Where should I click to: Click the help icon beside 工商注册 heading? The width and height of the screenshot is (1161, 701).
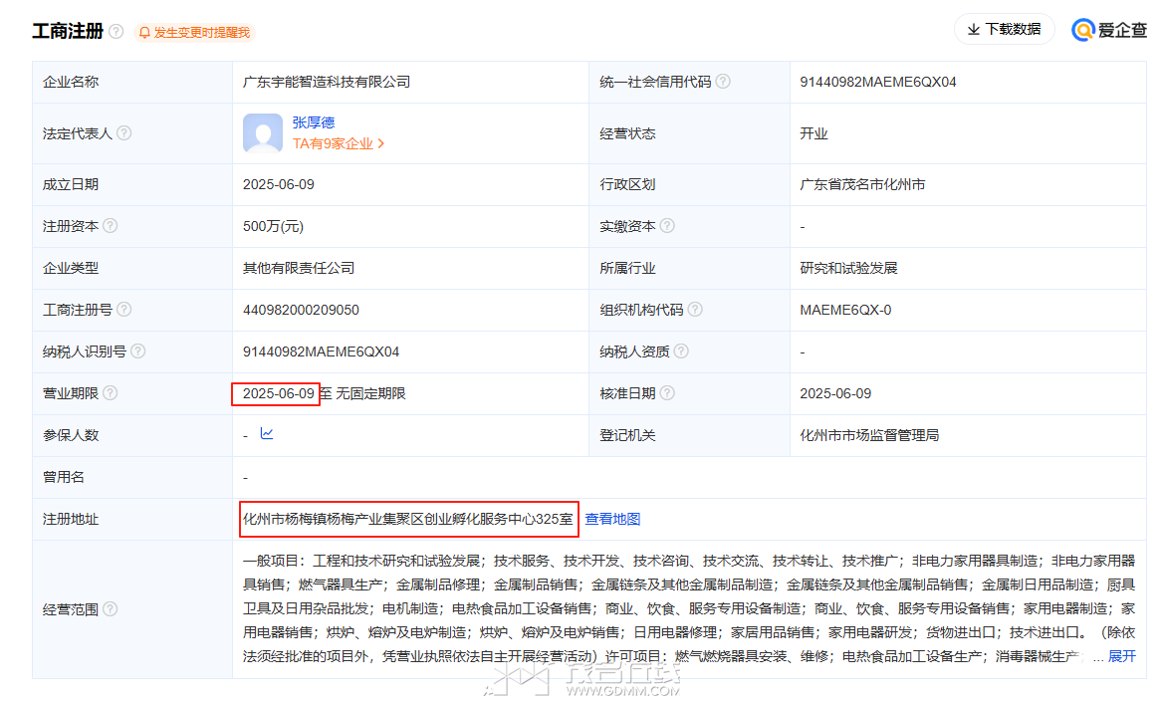click(116, 32)
